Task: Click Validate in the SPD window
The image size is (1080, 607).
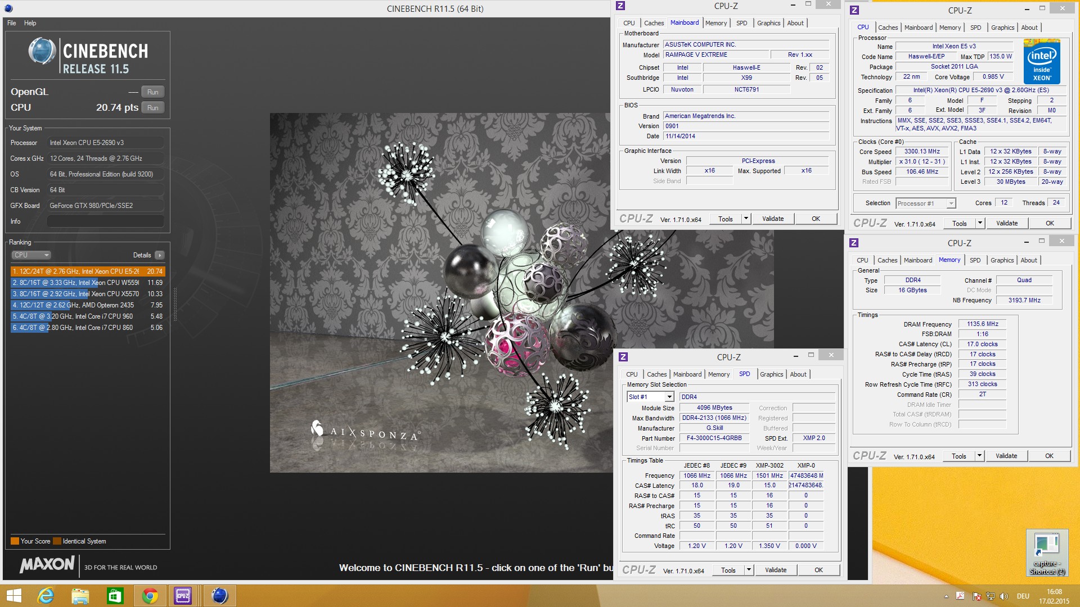Action: coord(776,570)
